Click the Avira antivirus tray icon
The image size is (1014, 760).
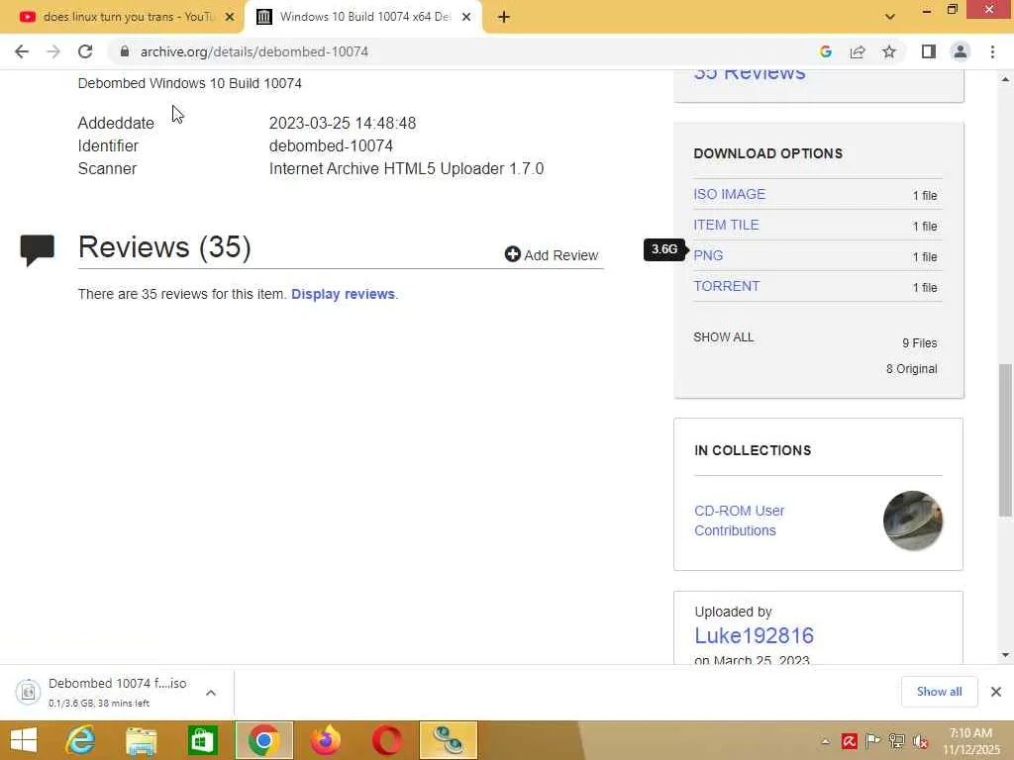tap(849, 741)
